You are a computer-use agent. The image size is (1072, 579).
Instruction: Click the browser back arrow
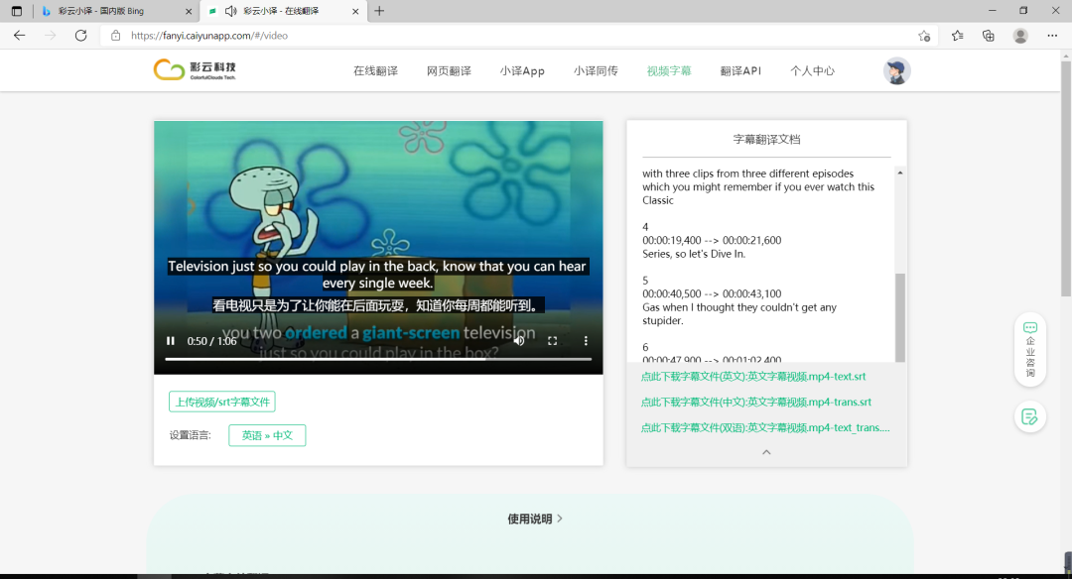pyautogui.click(x=19, y=36)
